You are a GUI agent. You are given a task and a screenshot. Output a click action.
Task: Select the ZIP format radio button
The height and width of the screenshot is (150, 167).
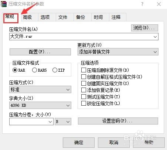(55, 70)
